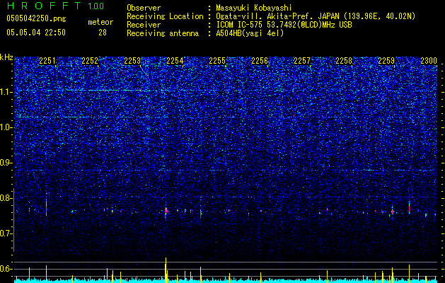Click the 2256 time marker
Image resolution: width=445 pixels, height=283 pixels.
coord(260,61)
